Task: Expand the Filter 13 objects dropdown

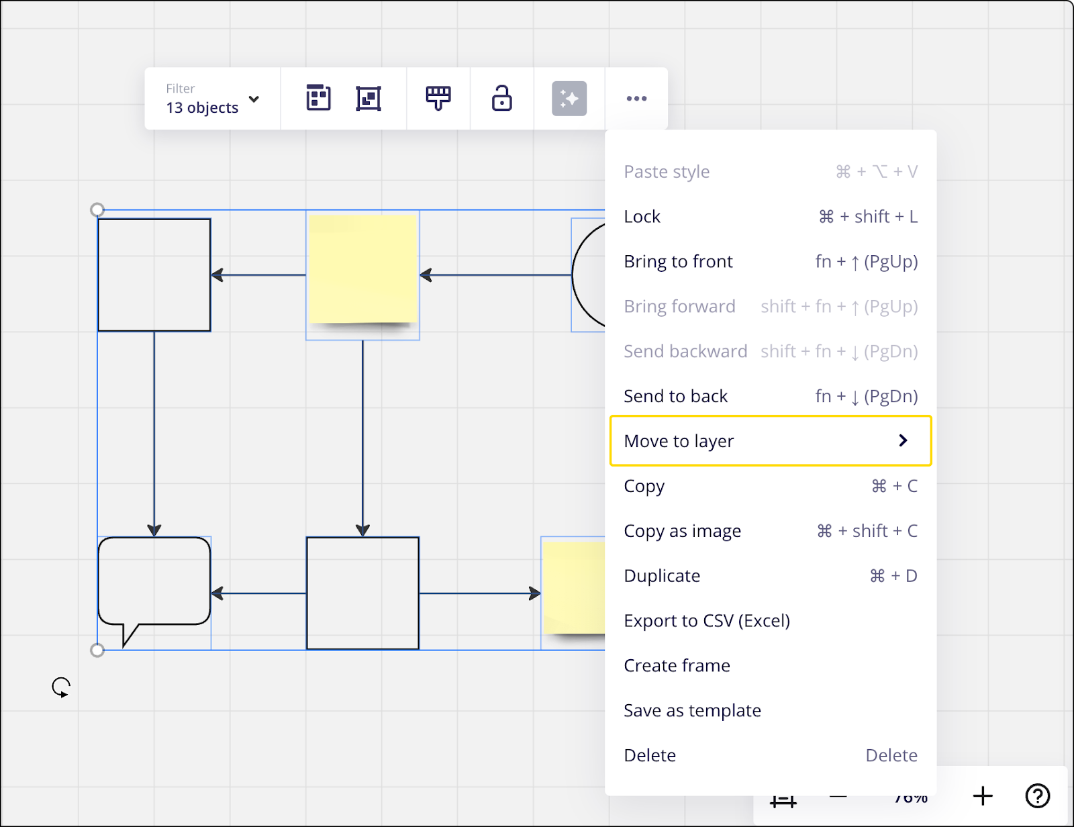Action: 212,99
